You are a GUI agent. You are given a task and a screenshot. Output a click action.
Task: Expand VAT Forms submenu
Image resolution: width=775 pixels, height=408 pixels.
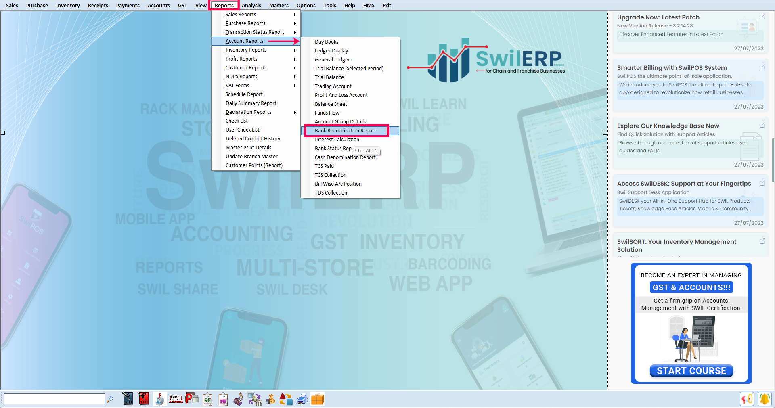tap(256, 86)
